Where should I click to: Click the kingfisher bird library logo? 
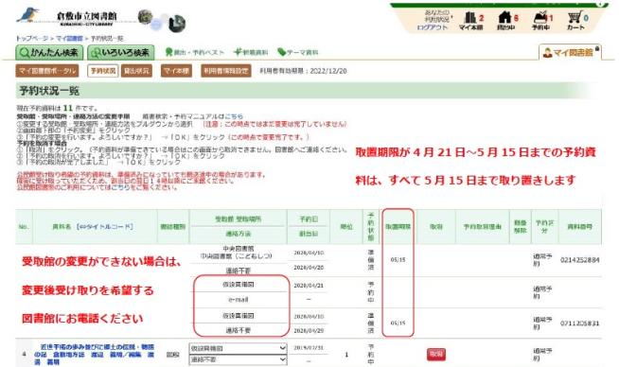(x=28, y=15)
